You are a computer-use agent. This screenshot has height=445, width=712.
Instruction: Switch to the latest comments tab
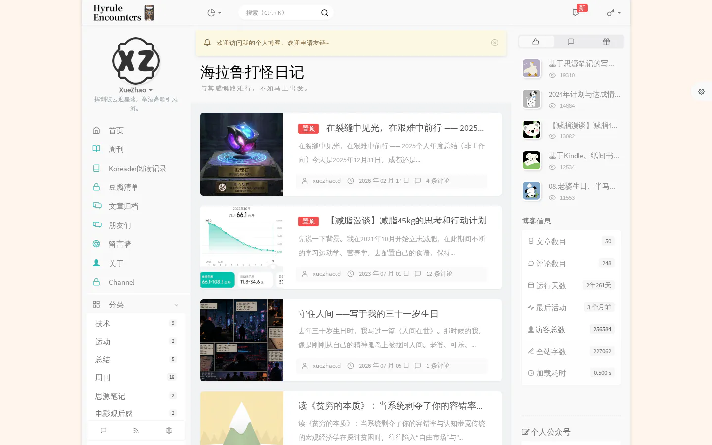pyautogui.click(x=571, y=42)
